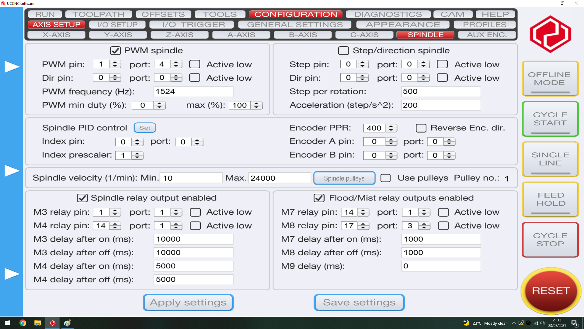
Task: Switch to the DIAGNOSTICS tab
Action: pyautogui.click(x=388, y=14)
